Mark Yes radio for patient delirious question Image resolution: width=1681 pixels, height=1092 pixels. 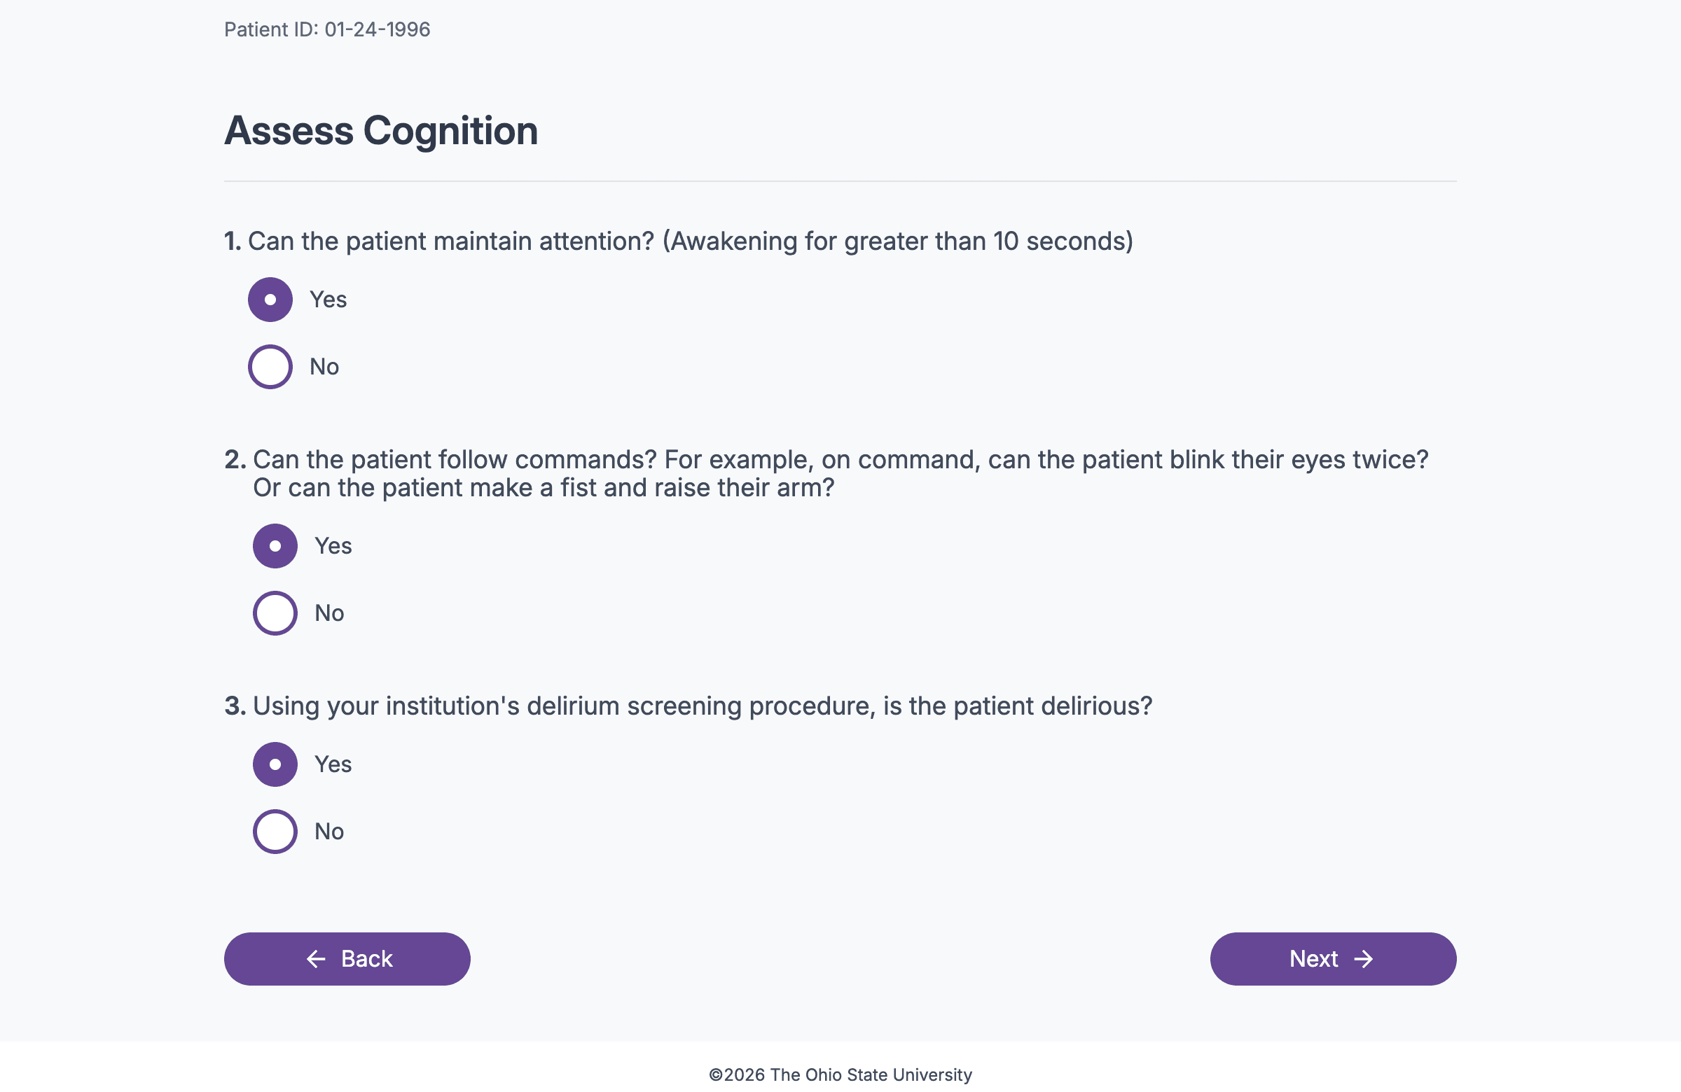275,764
